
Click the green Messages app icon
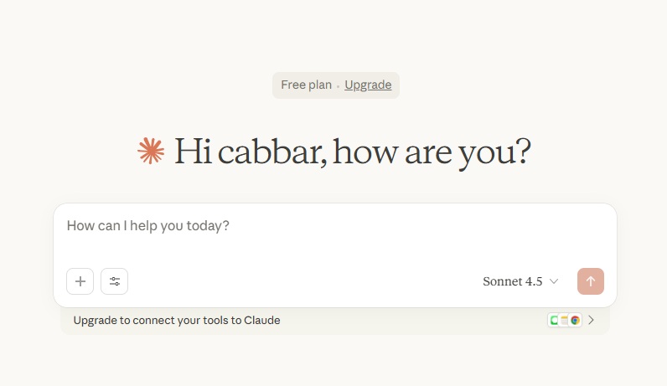555,320
